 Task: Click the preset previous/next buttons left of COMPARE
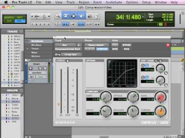tap(90, 49)
